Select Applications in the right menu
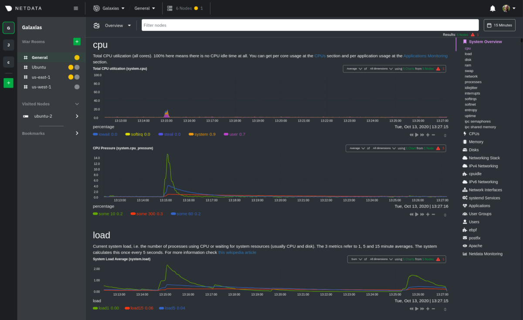The image size is (523, 320). click(479, 206)
